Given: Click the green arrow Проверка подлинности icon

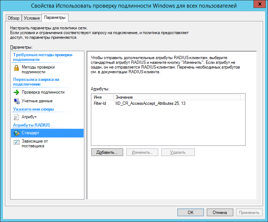Looking at the screenshot, I should point(16,92).
